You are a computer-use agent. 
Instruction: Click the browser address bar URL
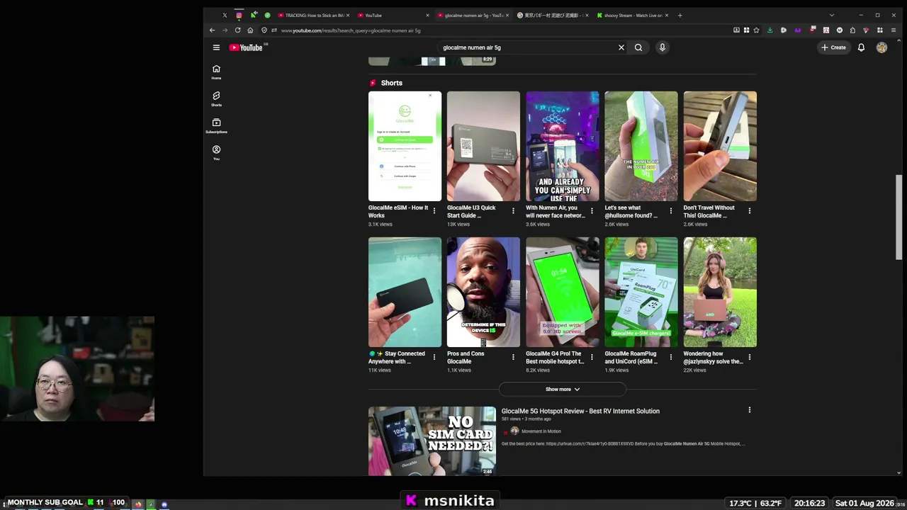(351, 30)
